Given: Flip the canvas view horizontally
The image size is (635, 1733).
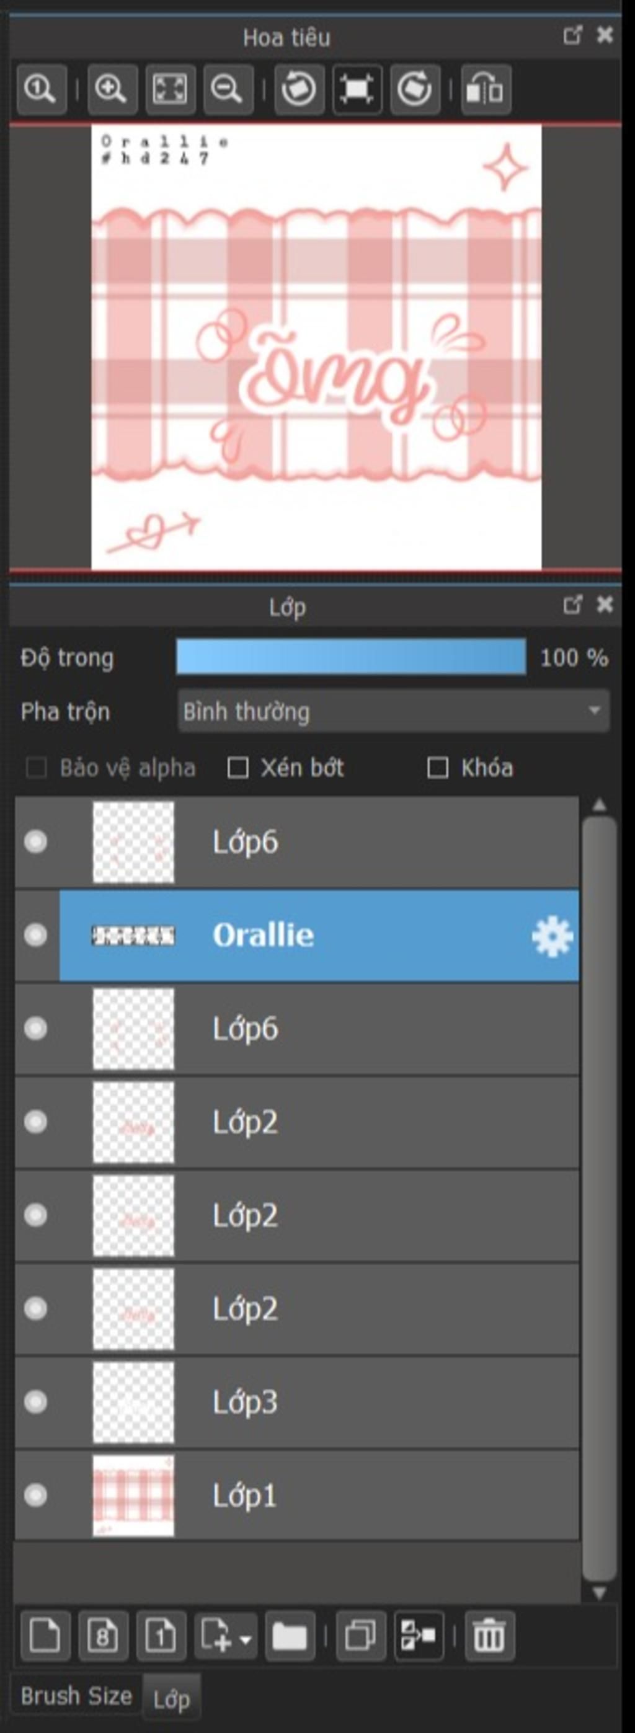Looking at the screenshot, I should (x=486, y=89).
